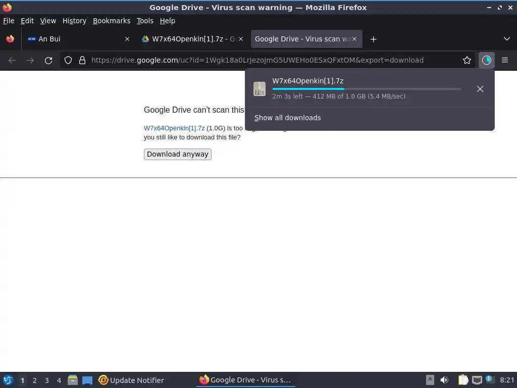Click the W7x64Openkin[1].7z download name
Image resolution: width=517 pixels, height=388 pixels.
pyautogui.click(x=308, y=81)
